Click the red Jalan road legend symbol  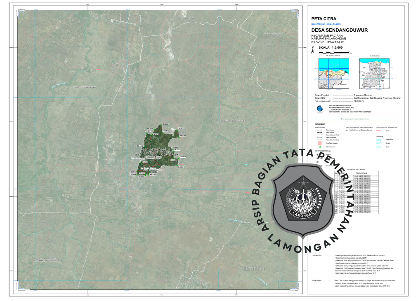[x=379, y=131]
